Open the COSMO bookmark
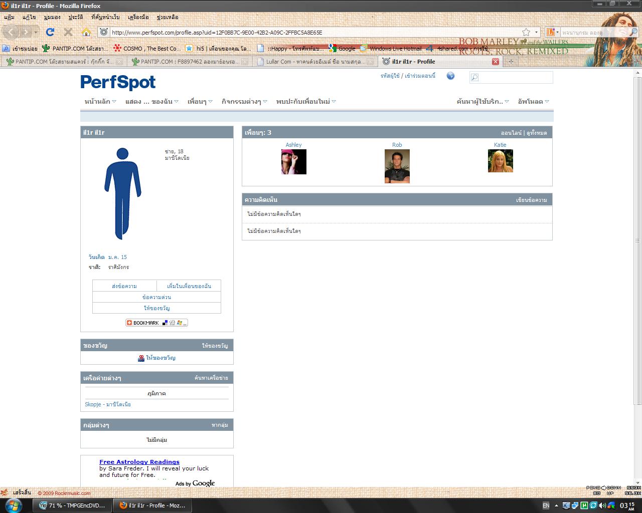This screenshot has width=642, height=513. 147,49
